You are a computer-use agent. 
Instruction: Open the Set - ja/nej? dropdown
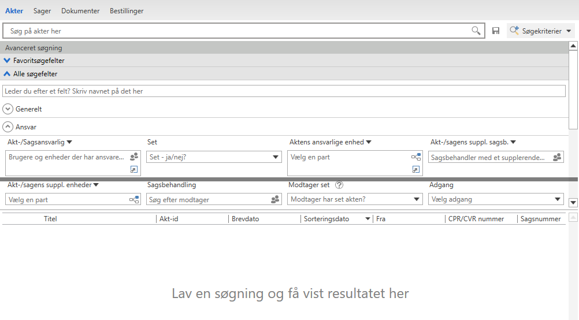[x=276, y=157]
